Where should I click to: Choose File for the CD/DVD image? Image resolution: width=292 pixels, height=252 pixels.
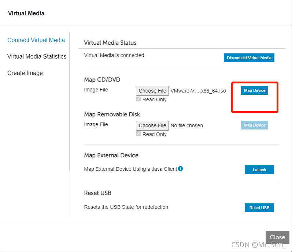click(152, 91)
